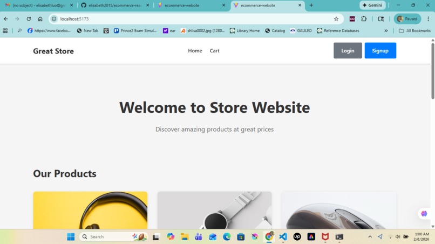Image resolution: width=435 pixels, height=244 pixels.
Task: Open the volume control in system tray
Action: (398, 237)
